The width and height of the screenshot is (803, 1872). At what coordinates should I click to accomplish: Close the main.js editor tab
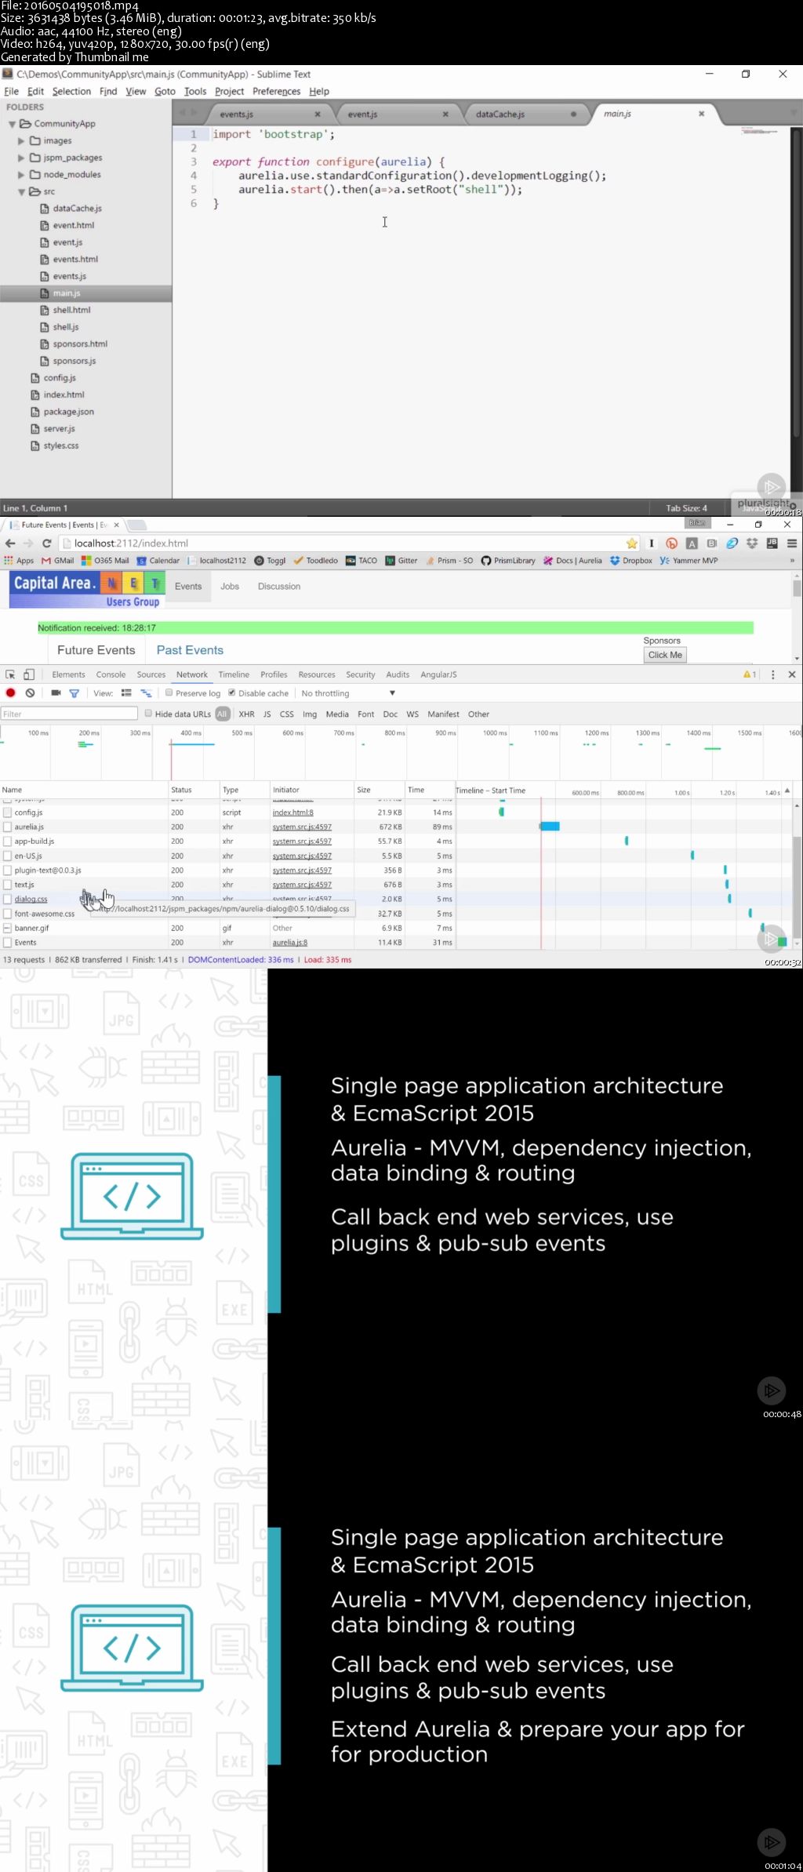coord(702,114)
